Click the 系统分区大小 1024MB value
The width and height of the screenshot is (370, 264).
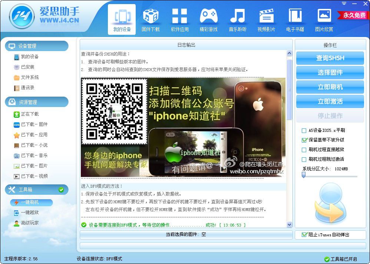[x=341, y=169]
